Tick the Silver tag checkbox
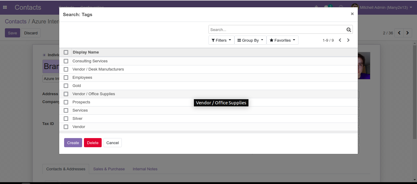417x184 pixels. click(x=66, y=119)
